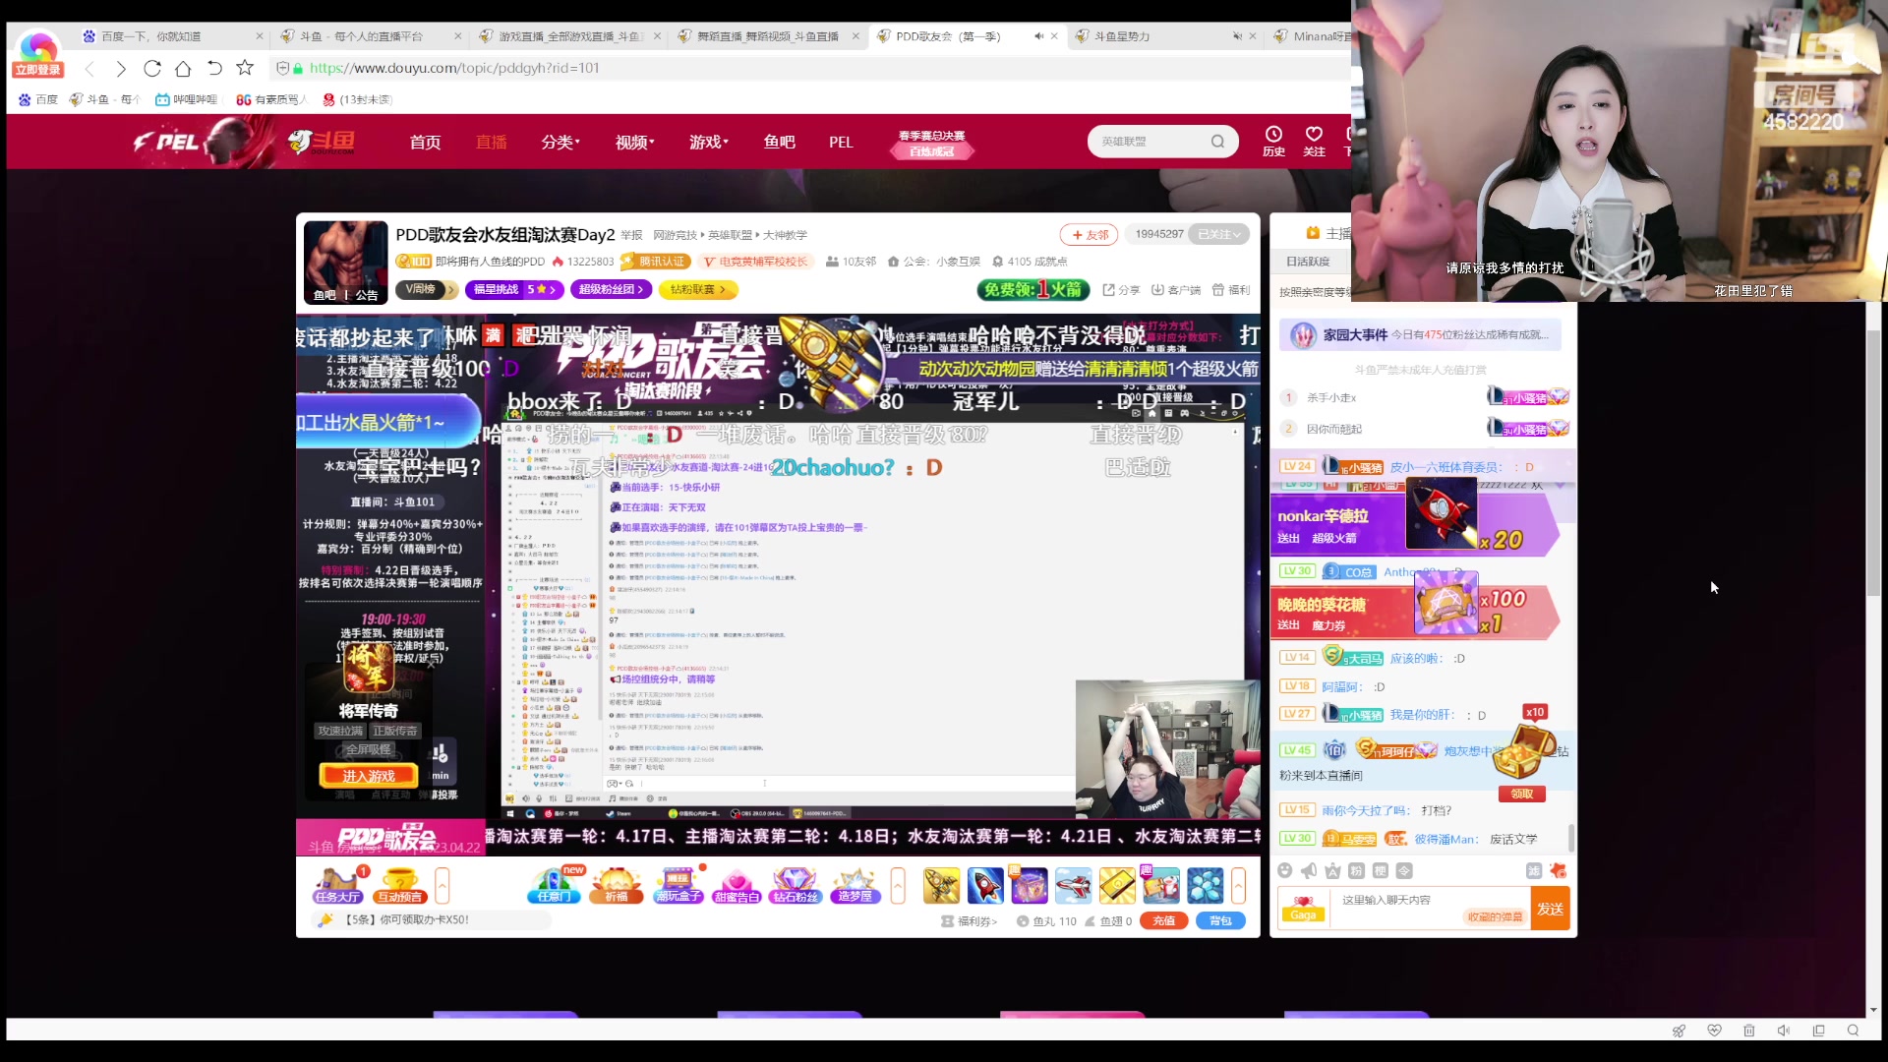
Task: Click the 举报 report link
Action: pyautogui.click(x=631, y=235)
